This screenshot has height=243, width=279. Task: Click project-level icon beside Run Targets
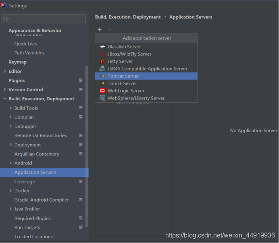point(81,227)
